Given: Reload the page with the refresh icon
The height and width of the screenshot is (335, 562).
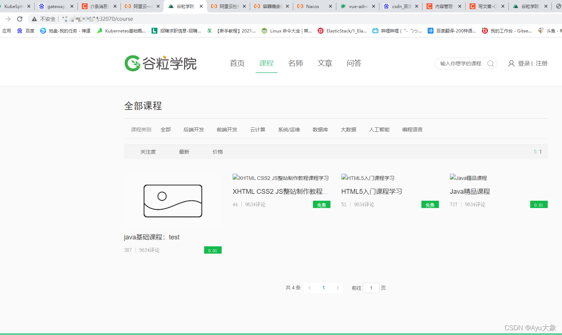Looking at the screenshot, I should tap(20, 19).
